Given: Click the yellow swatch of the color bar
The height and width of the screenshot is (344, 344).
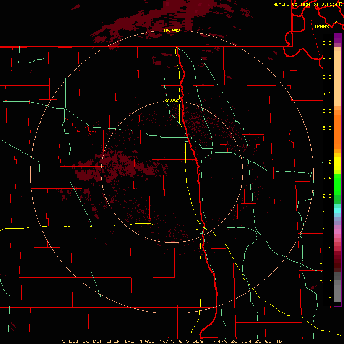Looking at the screenshot, I should pyautogui.click(x=338, y=164).
